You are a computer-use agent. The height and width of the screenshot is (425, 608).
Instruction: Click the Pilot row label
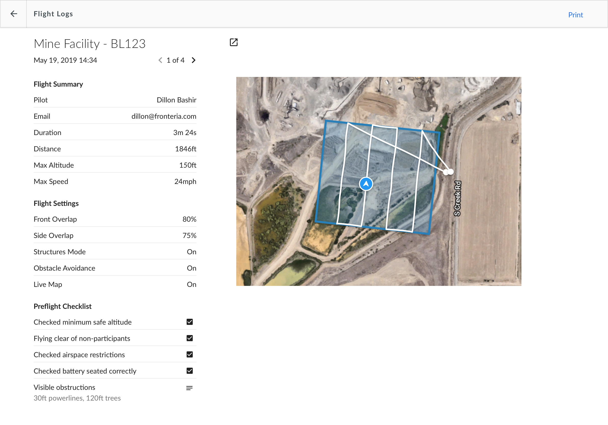[x=40, y=100]
